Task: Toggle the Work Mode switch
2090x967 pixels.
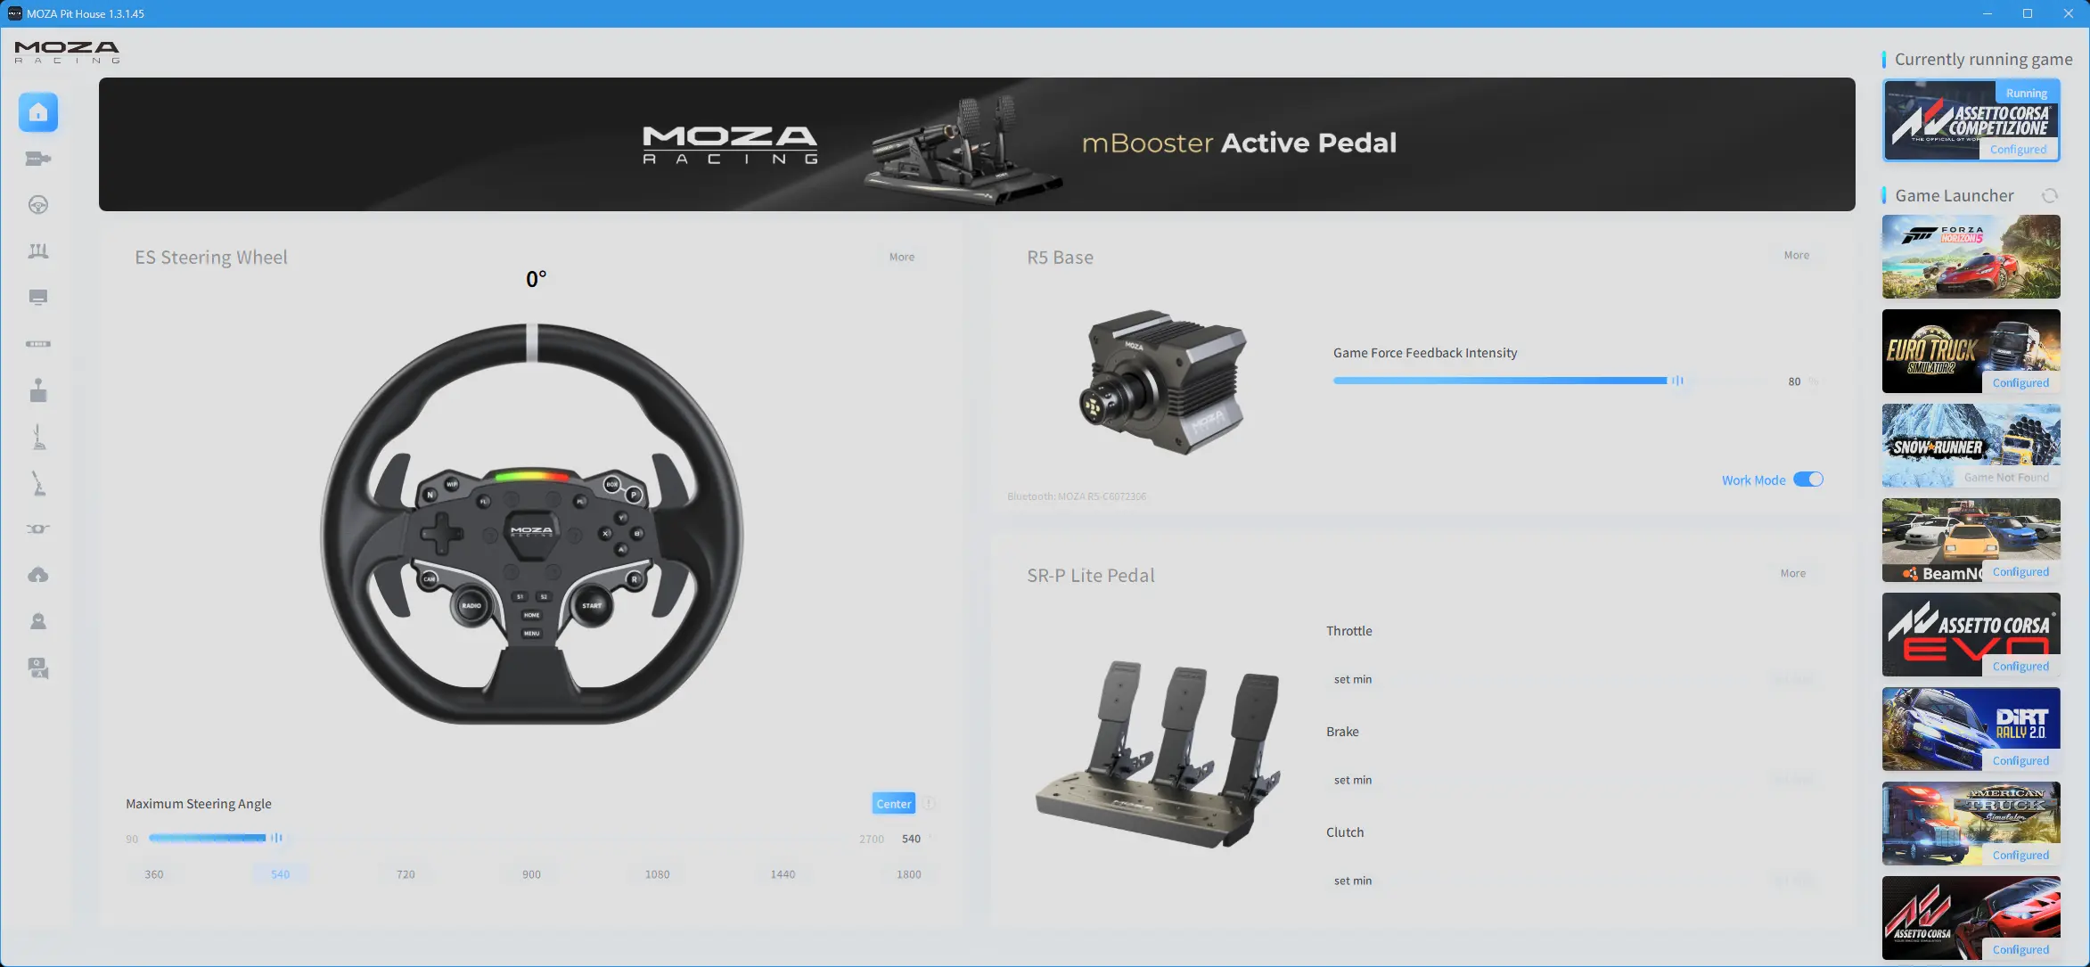Action: (x=1808, y=479)
